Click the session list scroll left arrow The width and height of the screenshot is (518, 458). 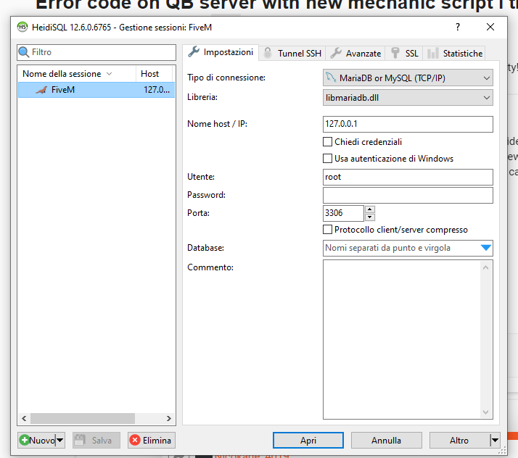point(24,418)
